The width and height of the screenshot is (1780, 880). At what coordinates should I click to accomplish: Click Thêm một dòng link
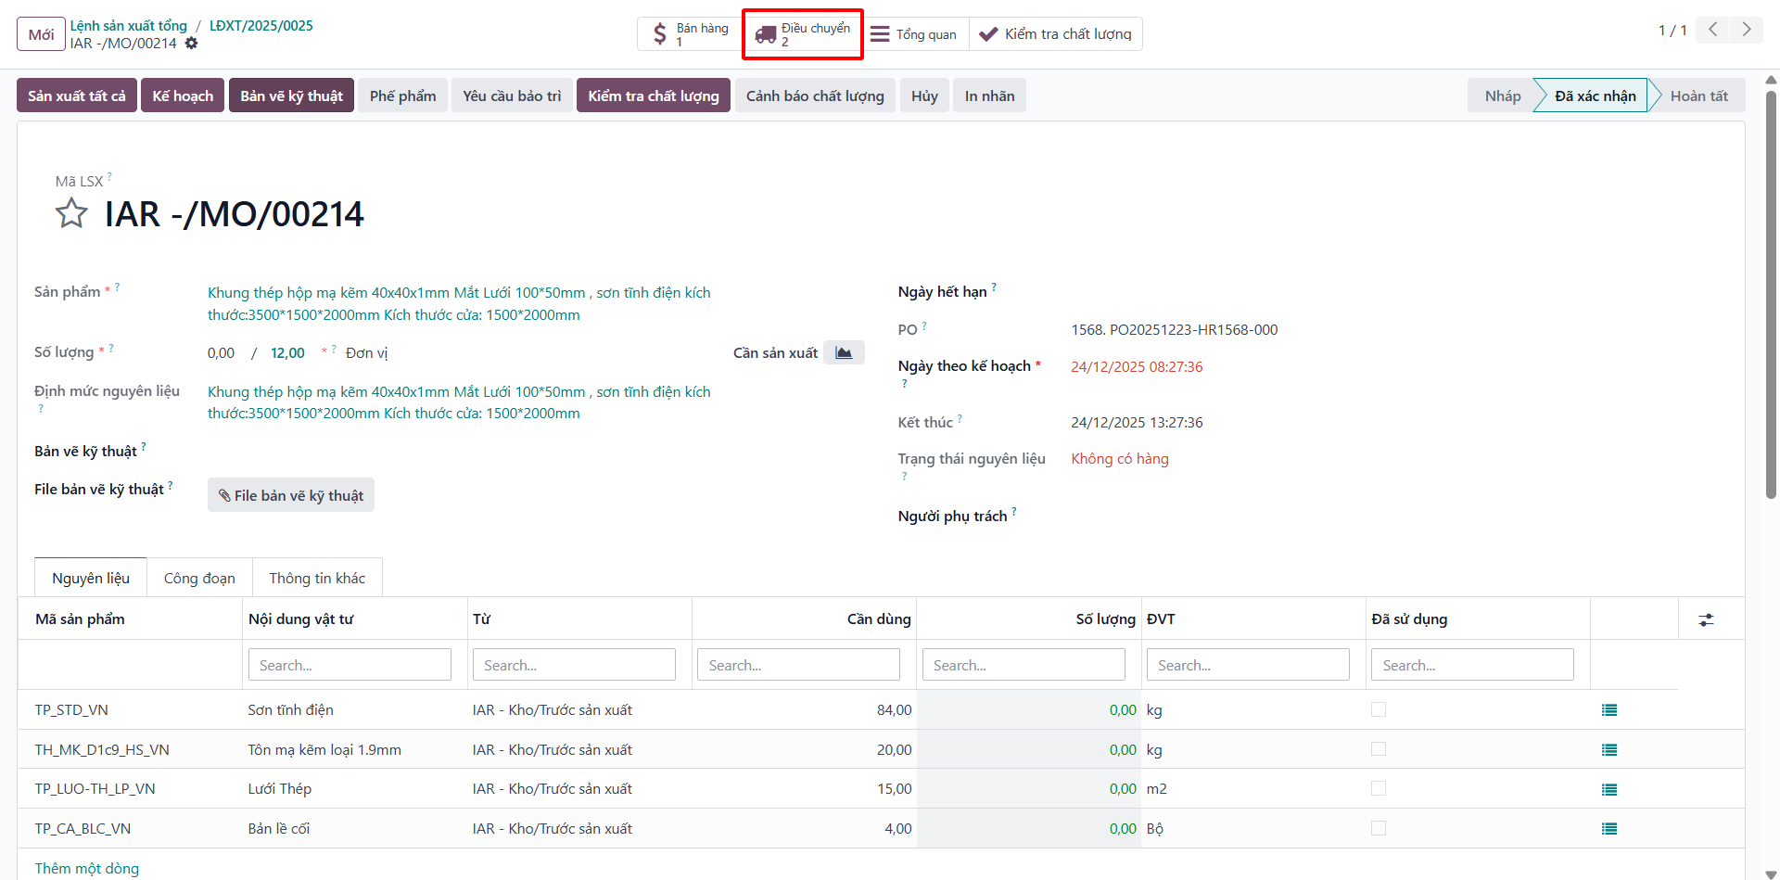(87, 868)
